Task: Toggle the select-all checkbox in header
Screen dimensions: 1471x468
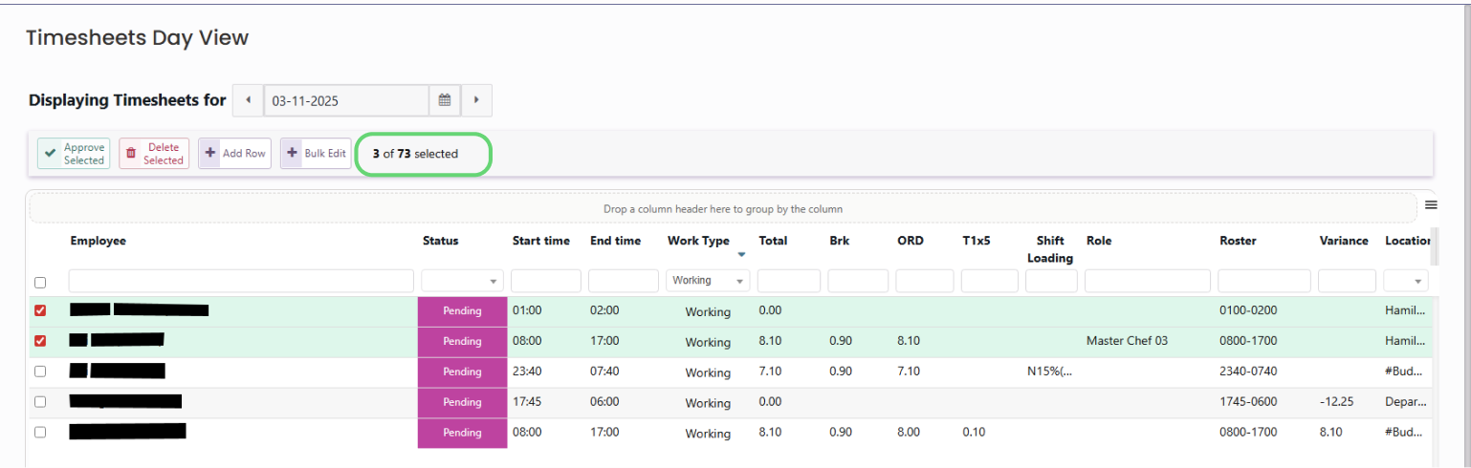Action: coord(40,283)
